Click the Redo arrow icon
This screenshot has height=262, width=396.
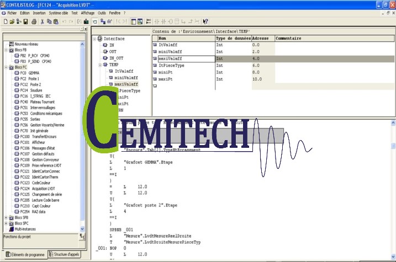71,22
